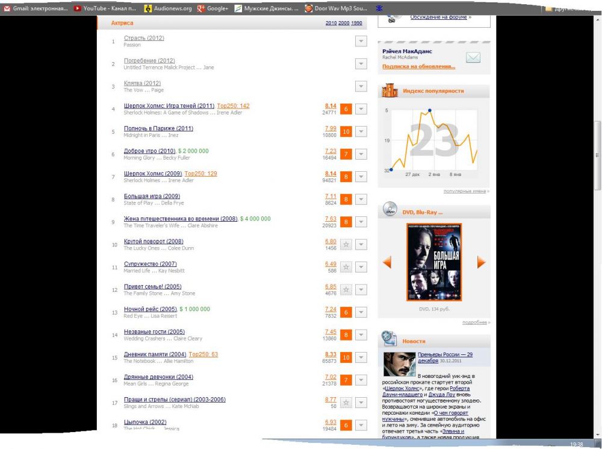The width and height of the screenshot is (602, 449).
Task: Click Большая игра DVD cover thumbnail
Action: (x=434, y=262)
